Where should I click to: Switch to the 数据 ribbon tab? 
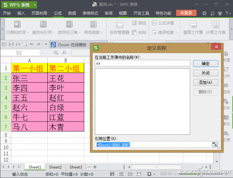[x=72, y=13]
